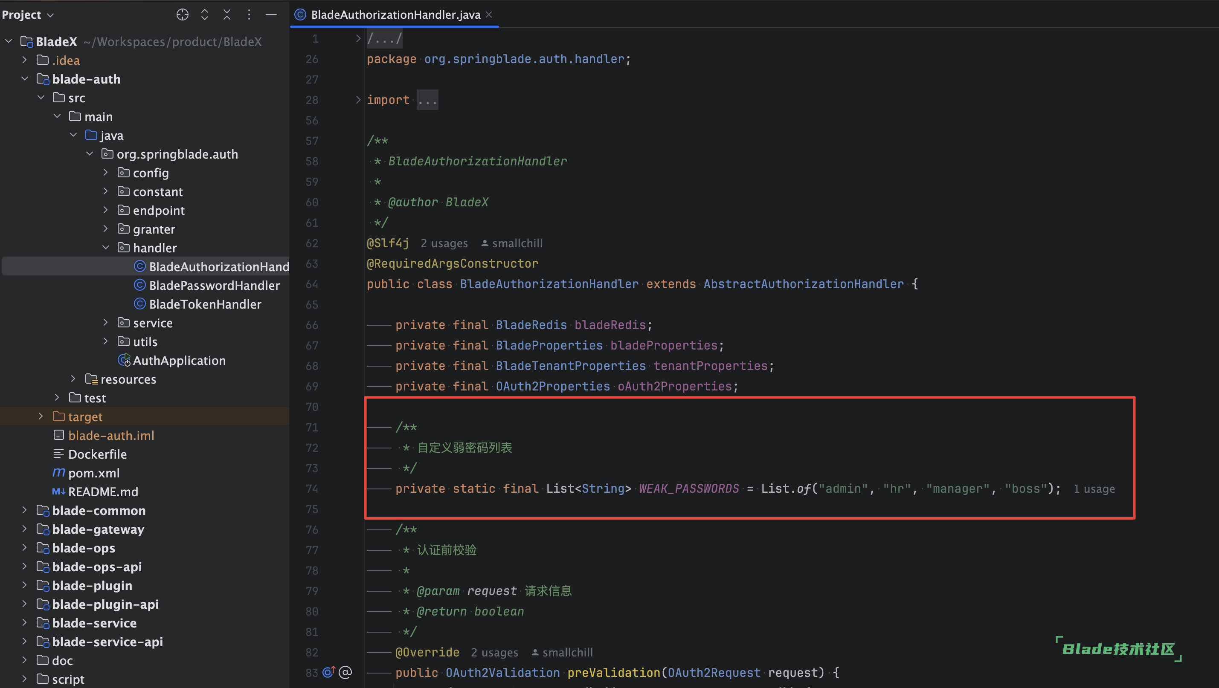Viewport: 1219px width, 688px height.
Task: Toggle the target folder expansion in blade-auth
Action: pyautogui.click(x=40, y=417)
